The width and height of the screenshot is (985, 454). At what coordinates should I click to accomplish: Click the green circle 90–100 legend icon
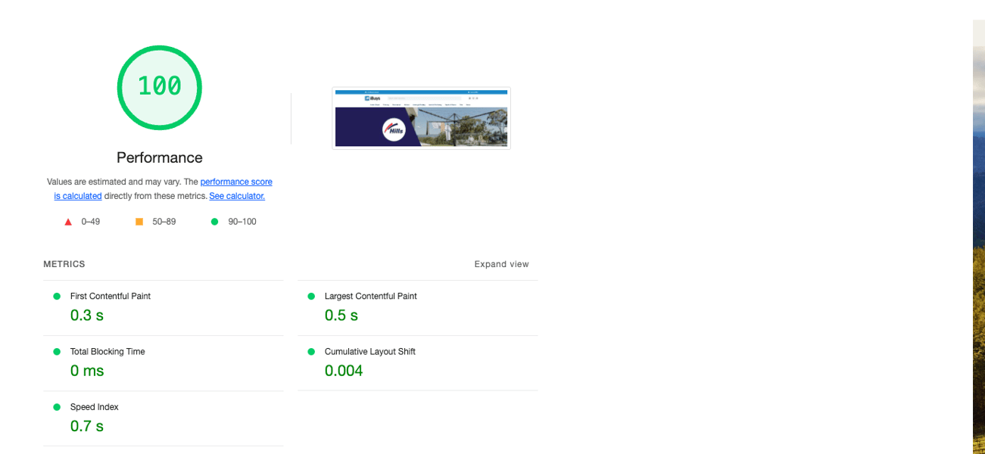(214, 222)
